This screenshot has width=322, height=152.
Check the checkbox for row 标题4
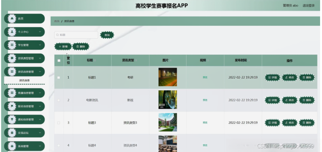(x=59, y=145)
